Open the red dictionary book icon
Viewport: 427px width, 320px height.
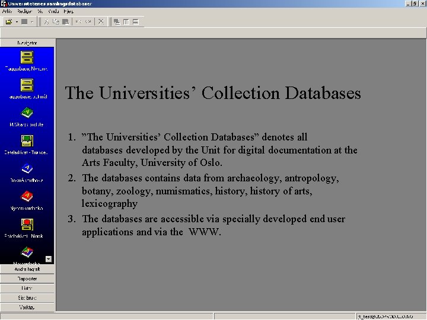click(x=27, y=197)
